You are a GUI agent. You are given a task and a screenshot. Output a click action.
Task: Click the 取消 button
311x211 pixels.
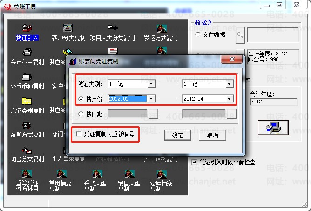coord(212,135)
